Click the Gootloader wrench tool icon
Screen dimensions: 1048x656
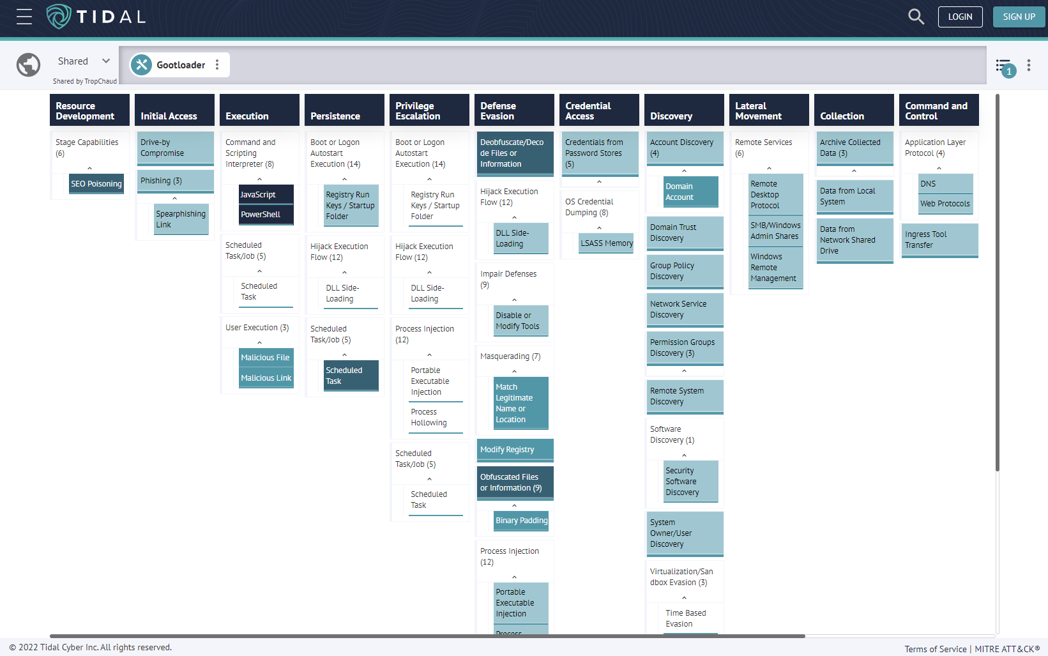coord(141,65)
